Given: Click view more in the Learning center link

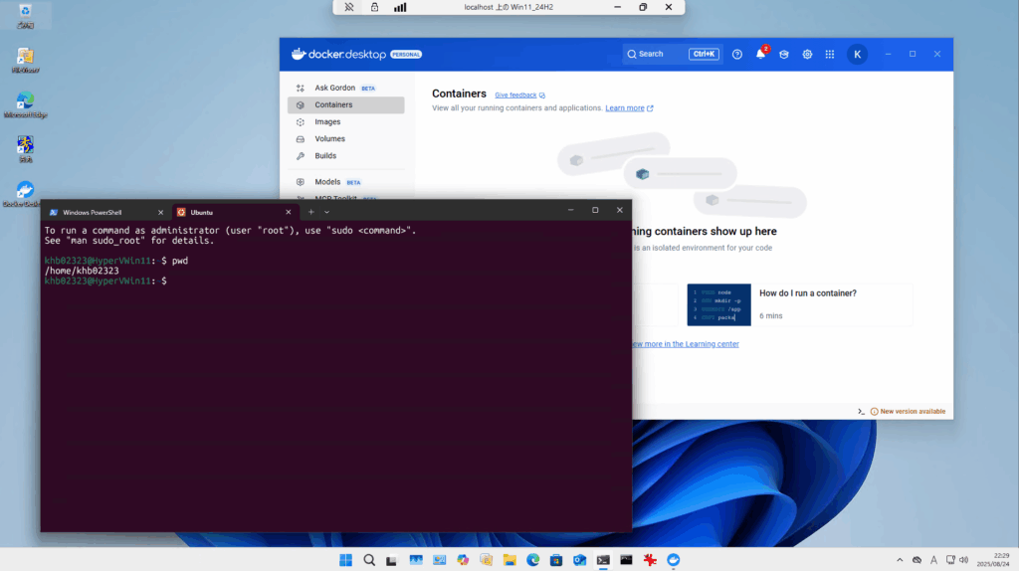Looking at the screenshot, I should tap(685, 344).
